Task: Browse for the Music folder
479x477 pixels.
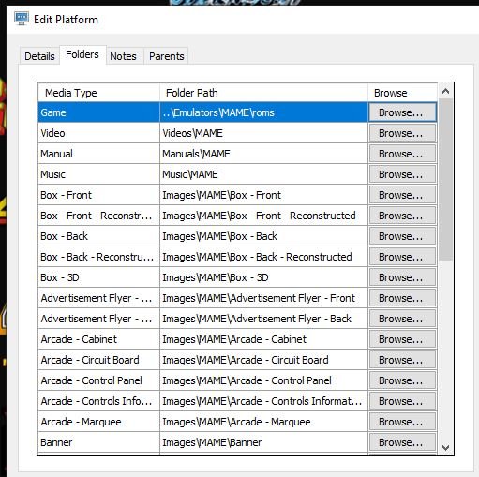Action: pyautogui.click(x=402, y=174)
